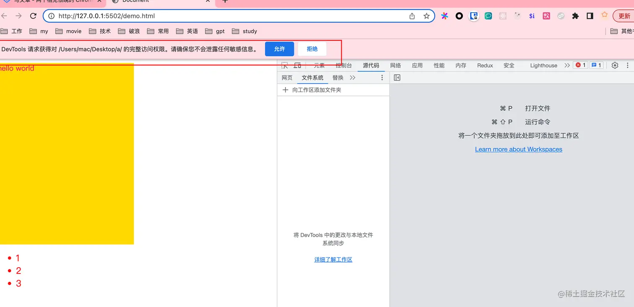Switch to the 网页 navigator tab

[287, 77]
